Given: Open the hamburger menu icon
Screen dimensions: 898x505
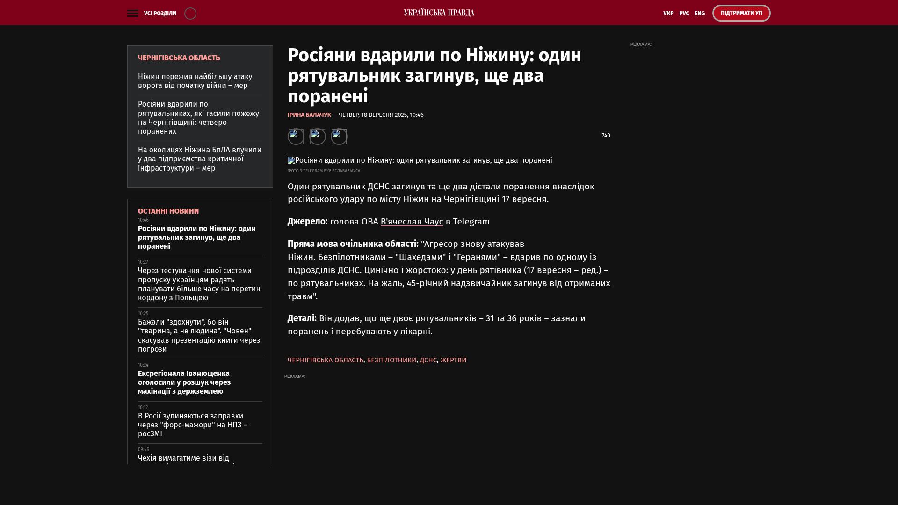Looking at the screenshot, I should [x=133, y=14].
